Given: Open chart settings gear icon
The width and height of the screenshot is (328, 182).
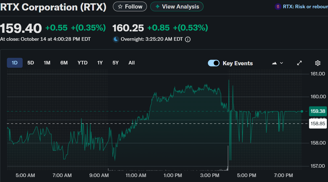Looking at the screenshot, I should pos(318,63).
